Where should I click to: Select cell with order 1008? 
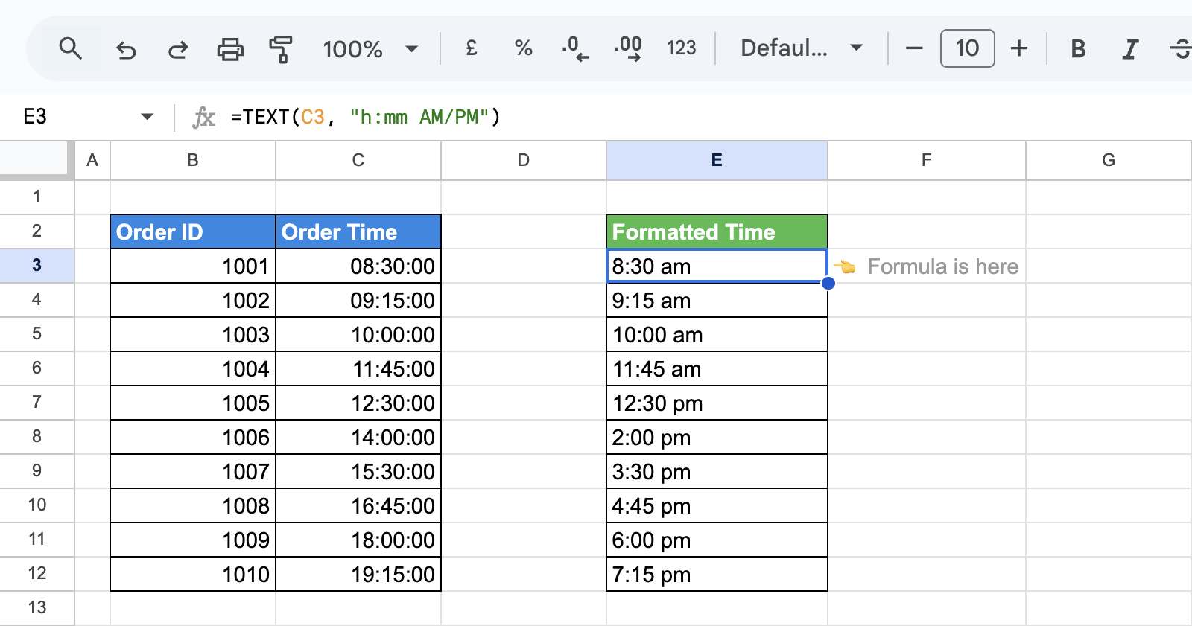(193, 505)
